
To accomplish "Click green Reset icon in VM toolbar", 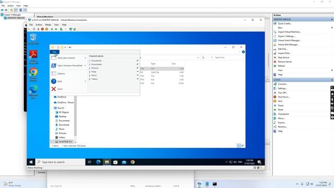I will point(56,29).
